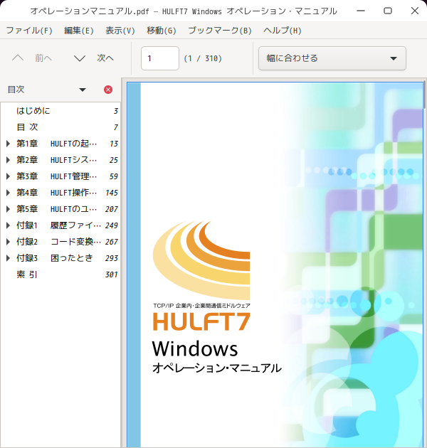Open the ブックマーク(B) menu

coord(220,31)
